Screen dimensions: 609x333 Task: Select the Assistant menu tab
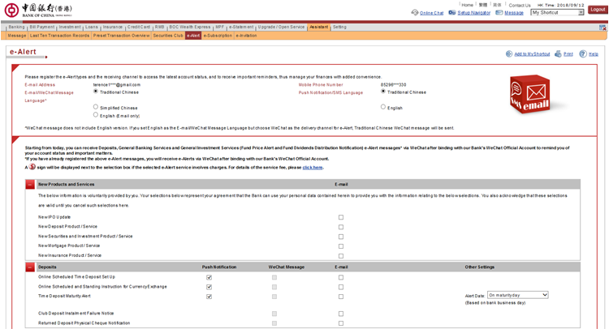click(x=319, y=27)
